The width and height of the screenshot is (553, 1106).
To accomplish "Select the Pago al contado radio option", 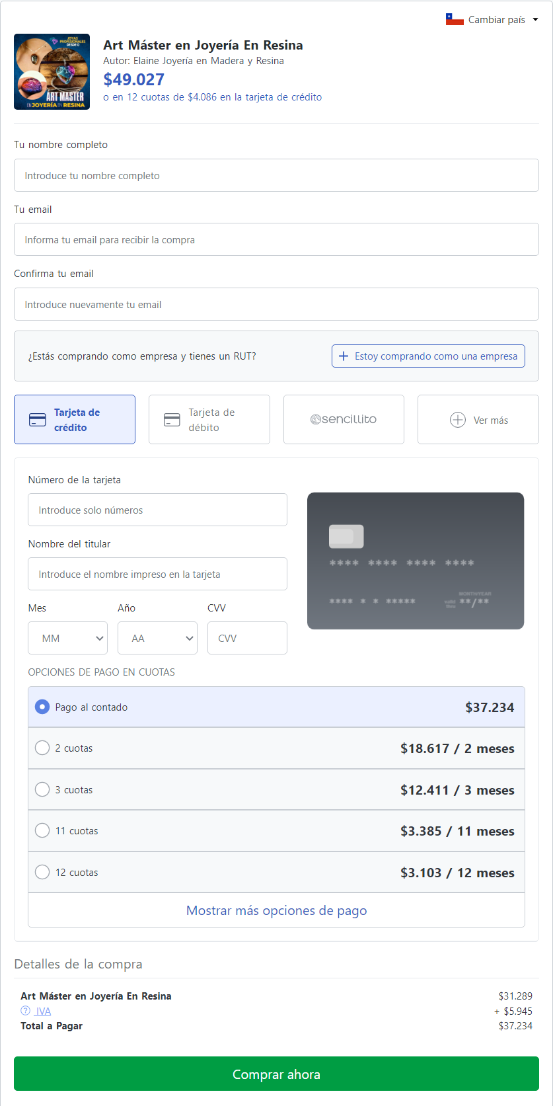I will point(42,707).
